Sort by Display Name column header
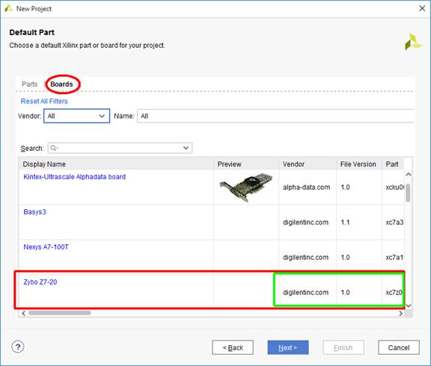 [x=116, y=164]
